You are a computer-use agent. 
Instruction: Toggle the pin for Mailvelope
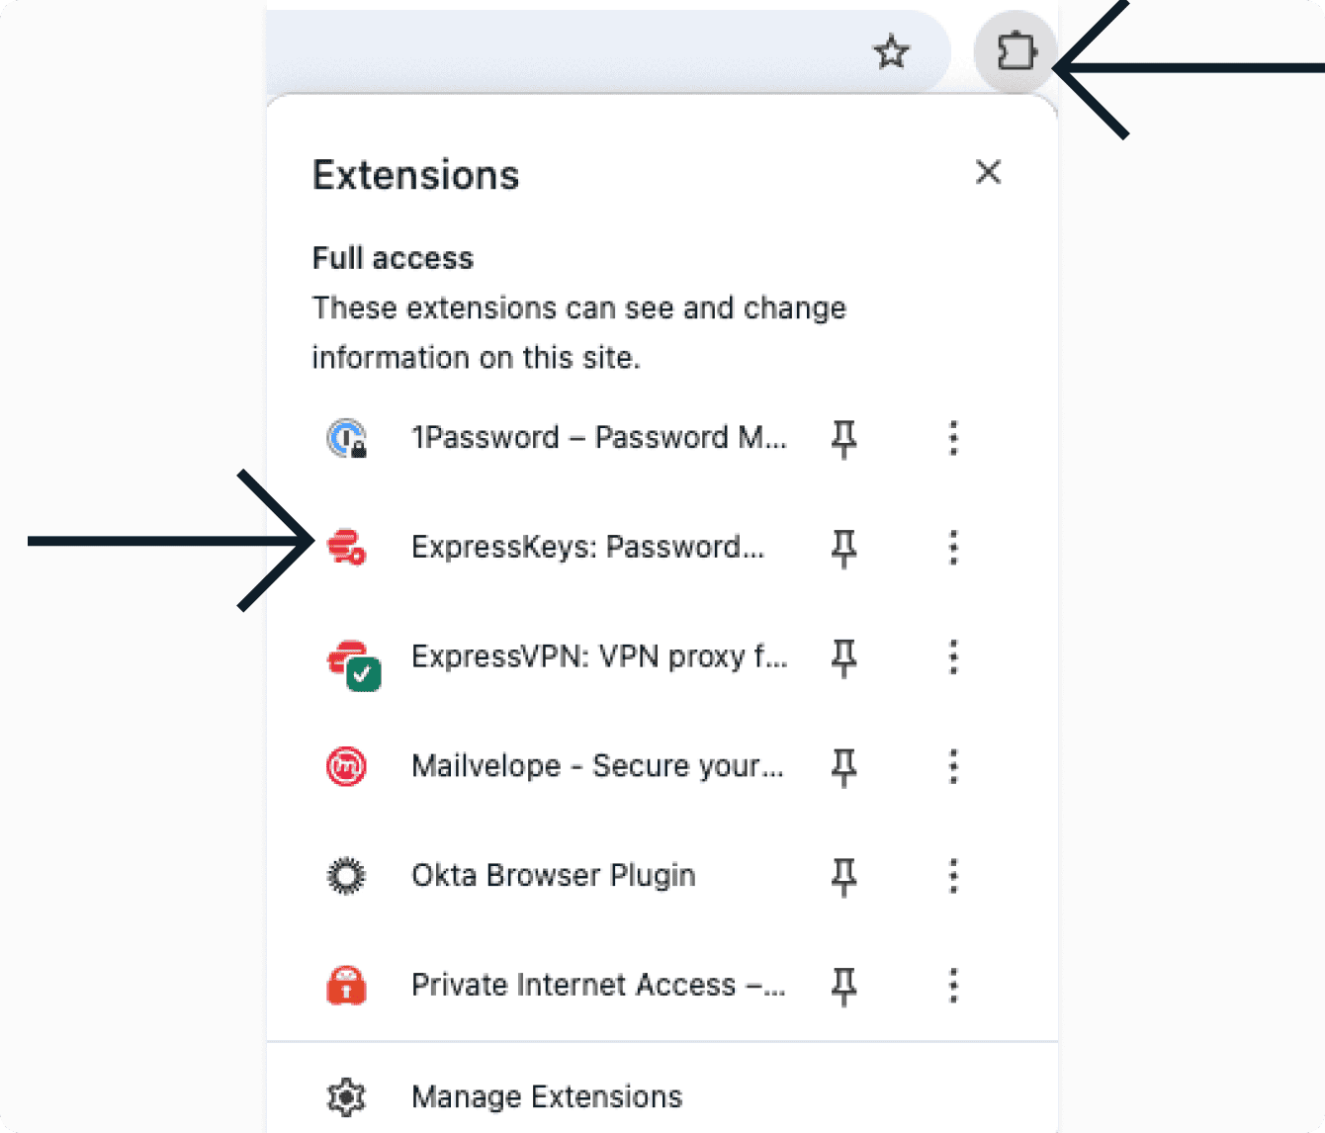843,766
